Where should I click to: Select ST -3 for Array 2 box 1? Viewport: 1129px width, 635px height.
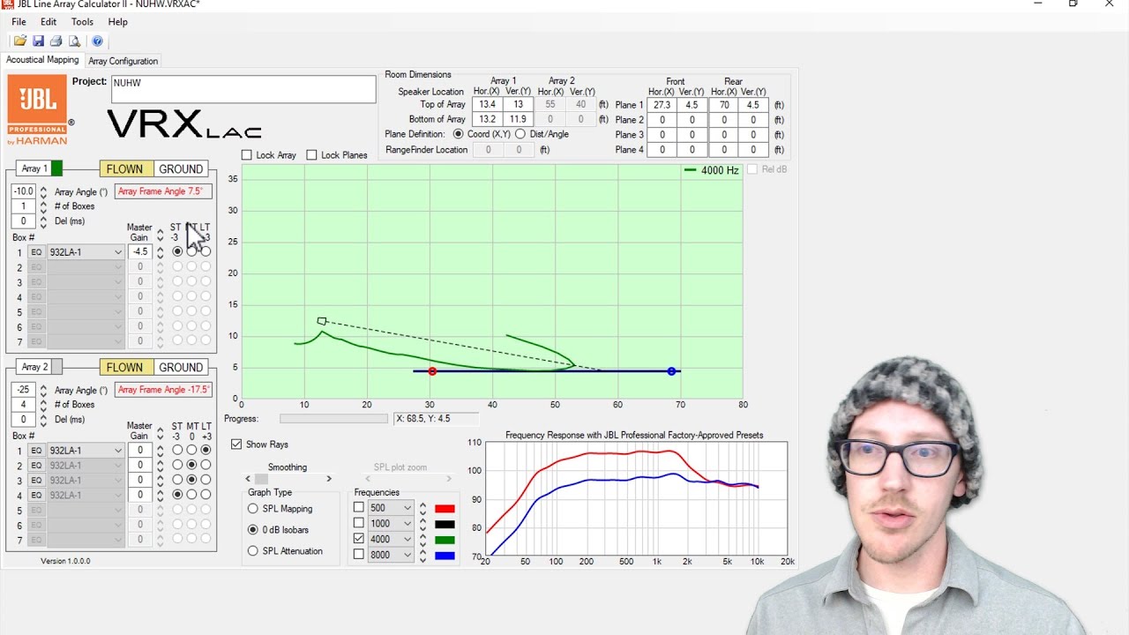click(177, 451)
